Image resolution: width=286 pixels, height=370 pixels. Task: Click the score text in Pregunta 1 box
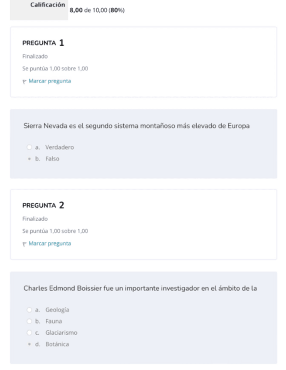(x=55, y=69)
